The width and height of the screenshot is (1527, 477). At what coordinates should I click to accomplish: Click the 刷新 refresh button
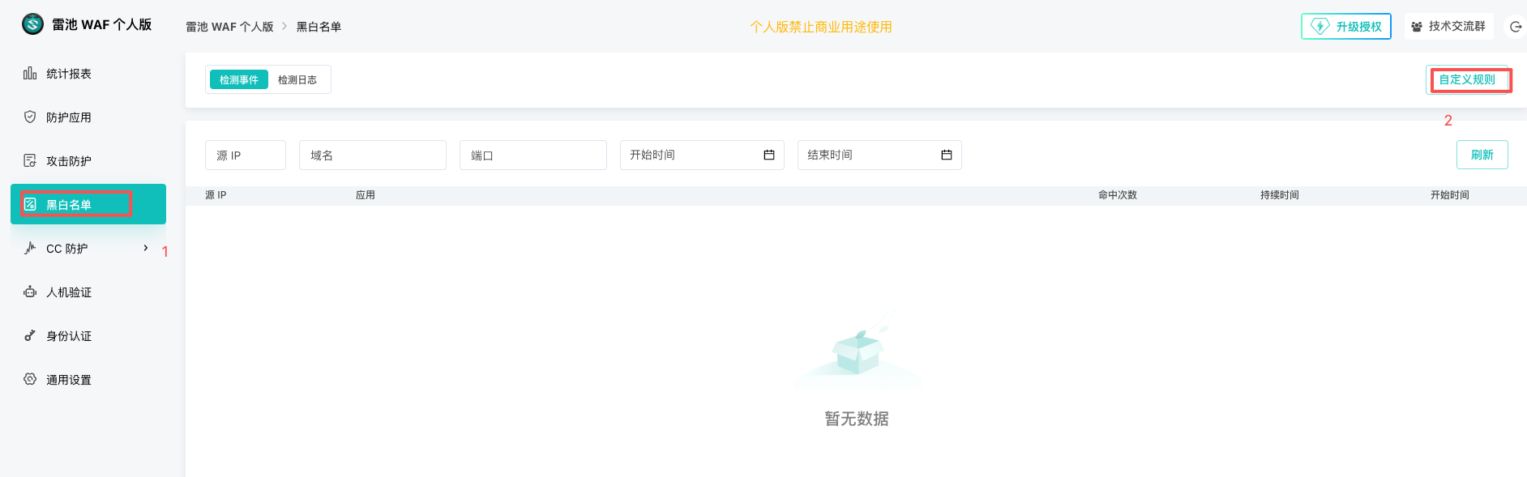click(1482, 155)
